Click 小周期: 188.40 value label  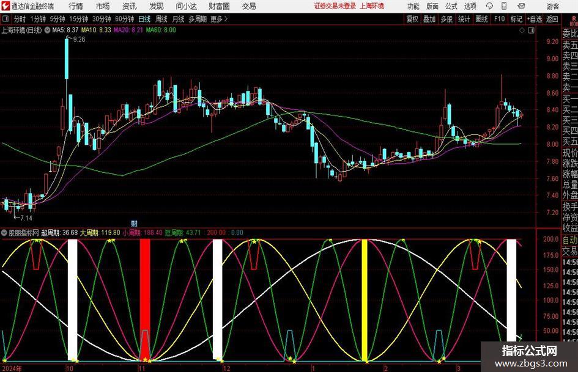coord(143,233)
